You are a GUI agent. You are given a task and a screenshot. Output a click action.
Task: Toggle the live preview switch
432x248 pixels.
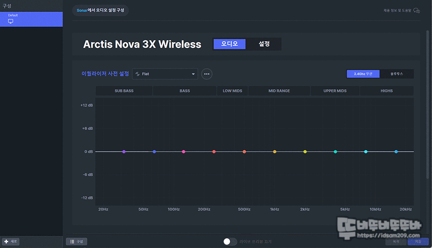click(230, 241)
